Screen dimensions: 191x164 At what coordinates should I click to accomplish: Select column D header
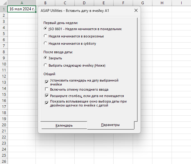[x=84, y=3]
